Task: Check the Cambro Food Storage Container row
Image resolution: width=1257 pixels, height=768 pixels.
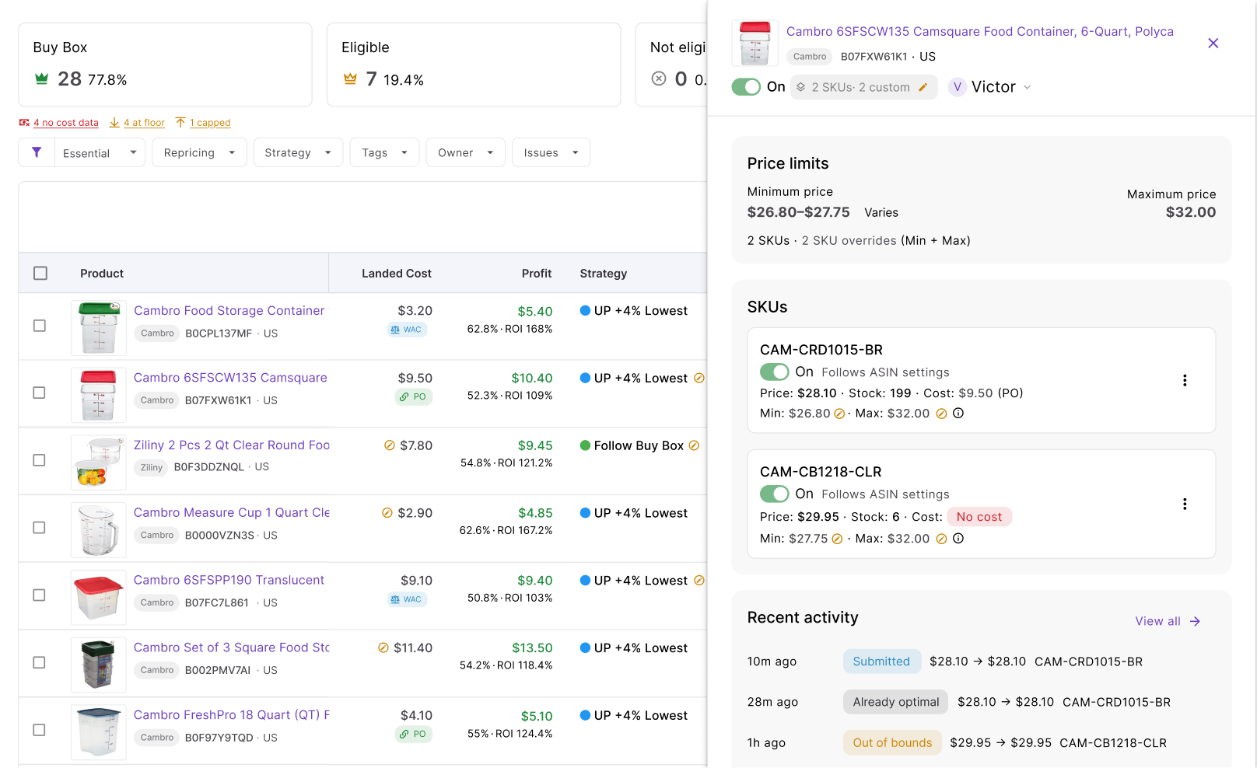Action: point(40,326)
